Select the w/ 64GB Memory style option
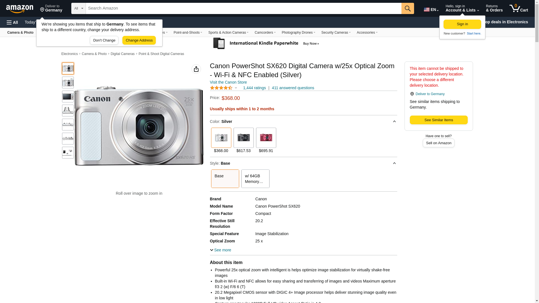Viewport: 539px width, 303px height. pyautogui.click(x=255, y=179)
